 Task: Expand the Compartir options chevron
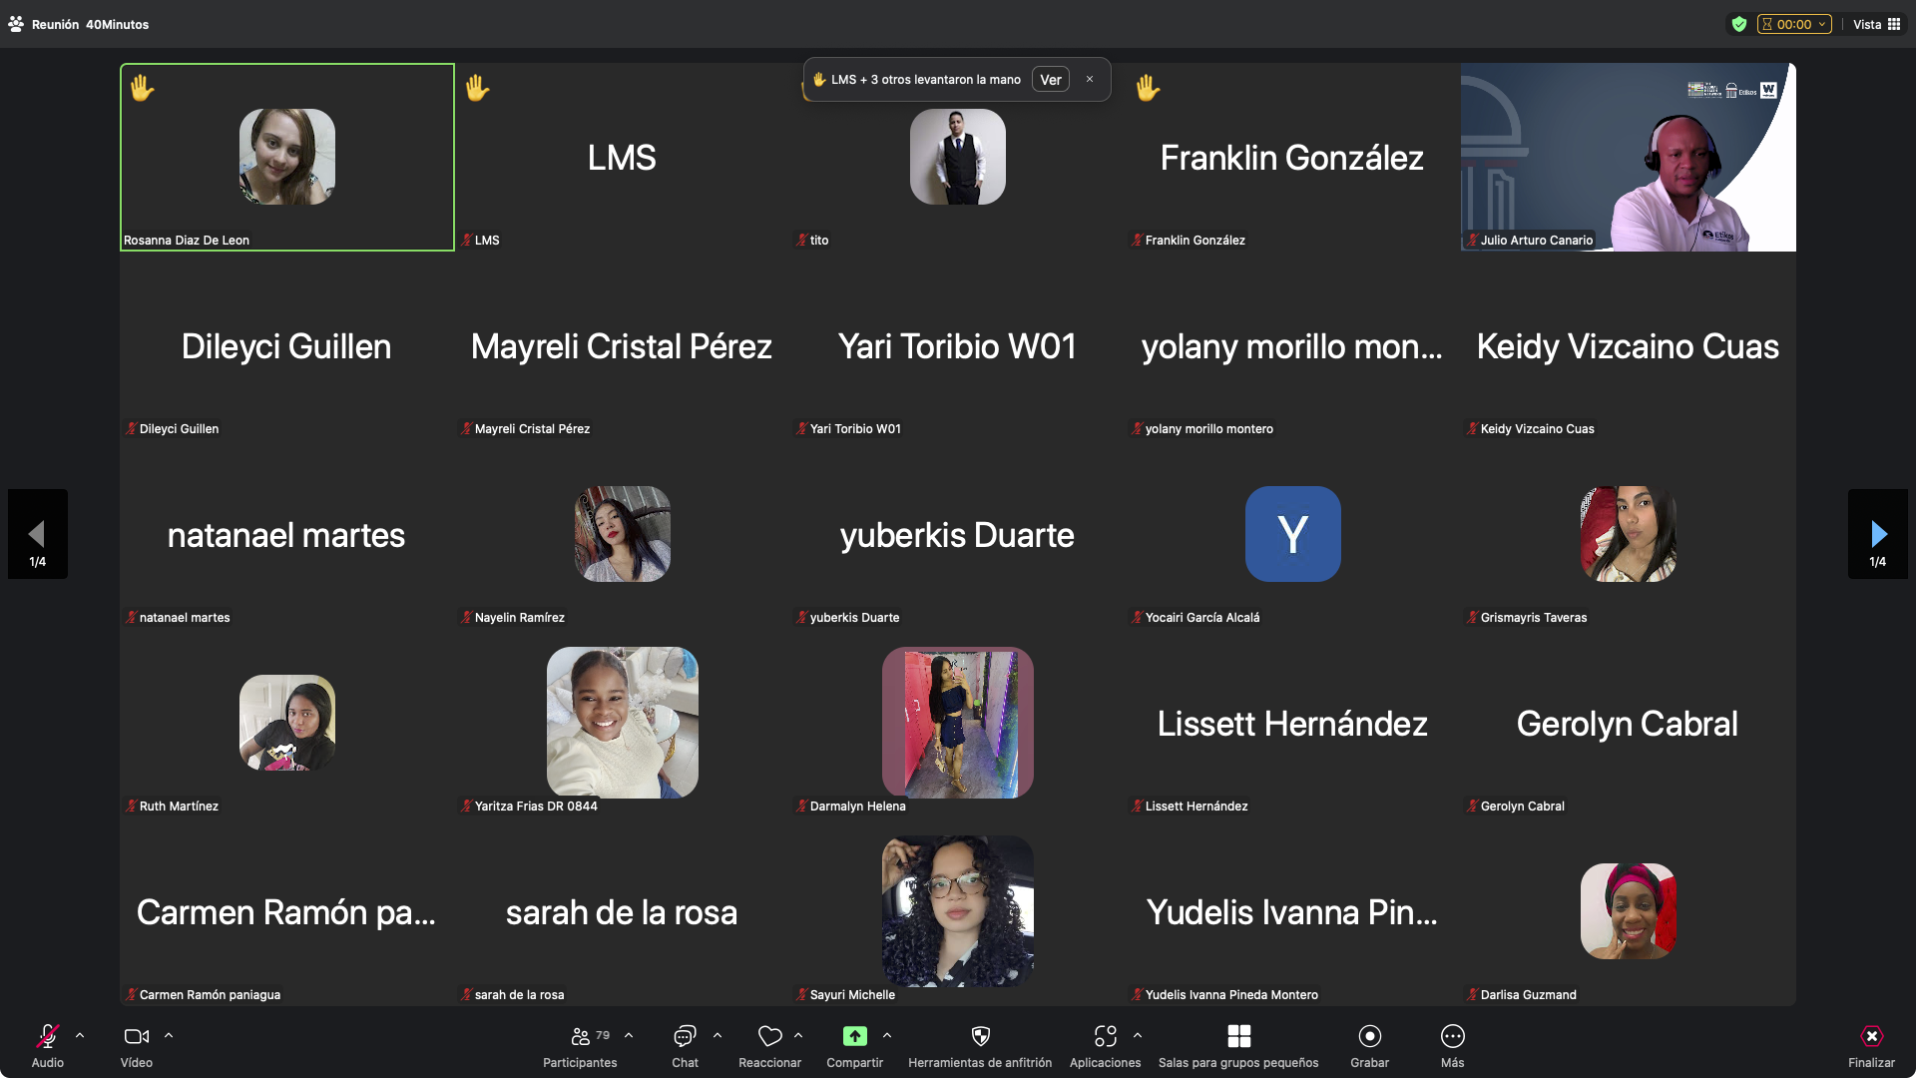[887, 1035]
